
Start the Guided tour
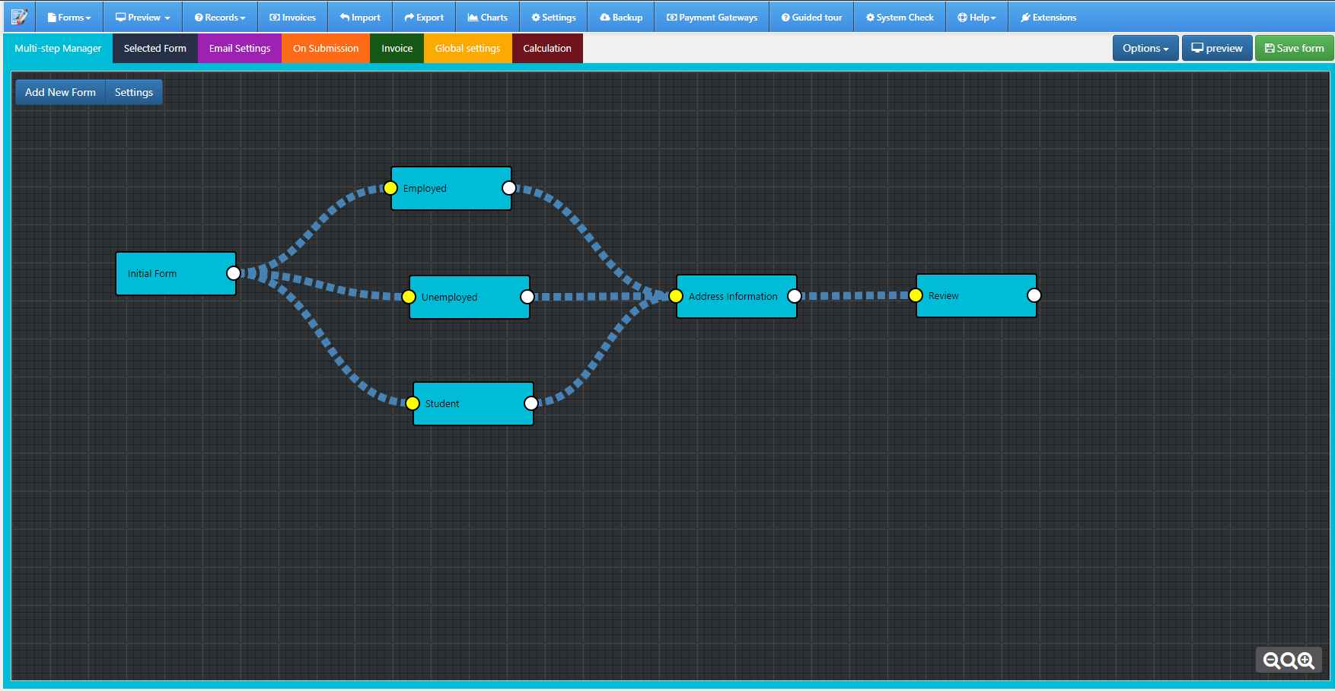(x=812, y=17)
